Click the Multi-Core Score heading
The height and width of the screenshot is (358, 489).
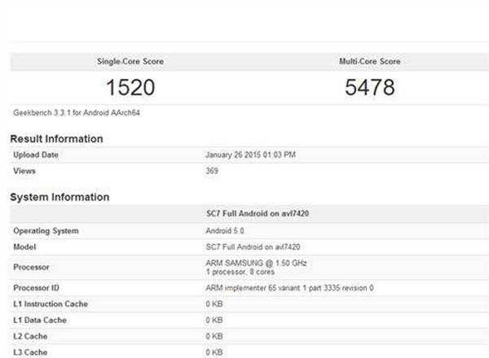pos(370,61)
